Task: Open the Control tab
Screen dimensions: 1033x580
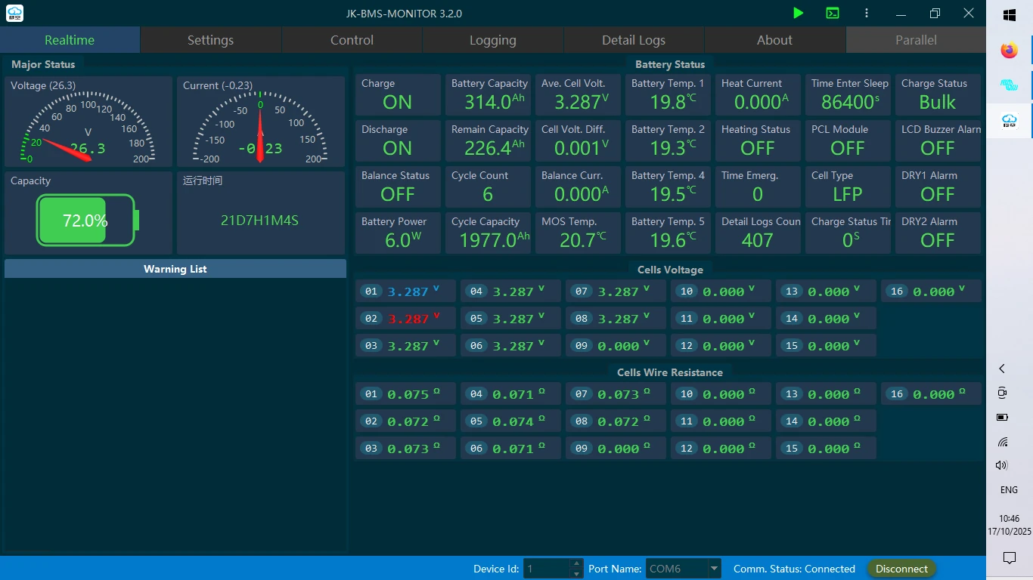Action: tap(352, 40)
